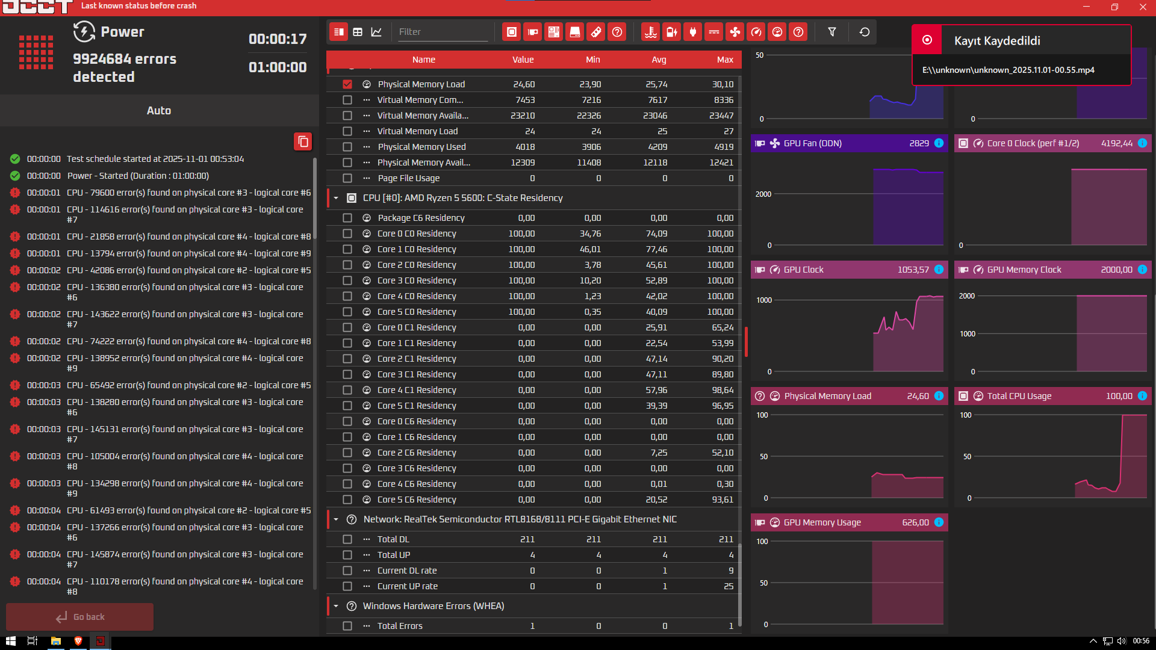This screenshot has height=650, width=1156.
Task: Open Brave browser from the taskbar
Action: 78,641
